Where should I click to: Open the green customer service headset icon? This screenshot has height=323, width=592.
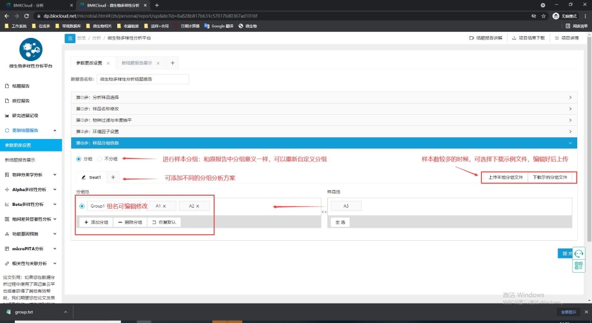click(x=579, y=253)
